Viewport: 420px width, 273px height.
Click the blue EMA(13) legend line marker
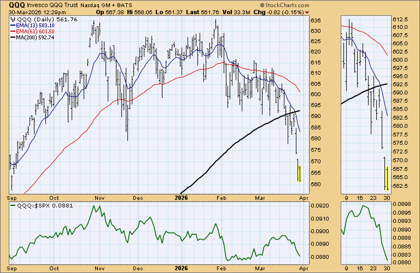tap(12, 26)
